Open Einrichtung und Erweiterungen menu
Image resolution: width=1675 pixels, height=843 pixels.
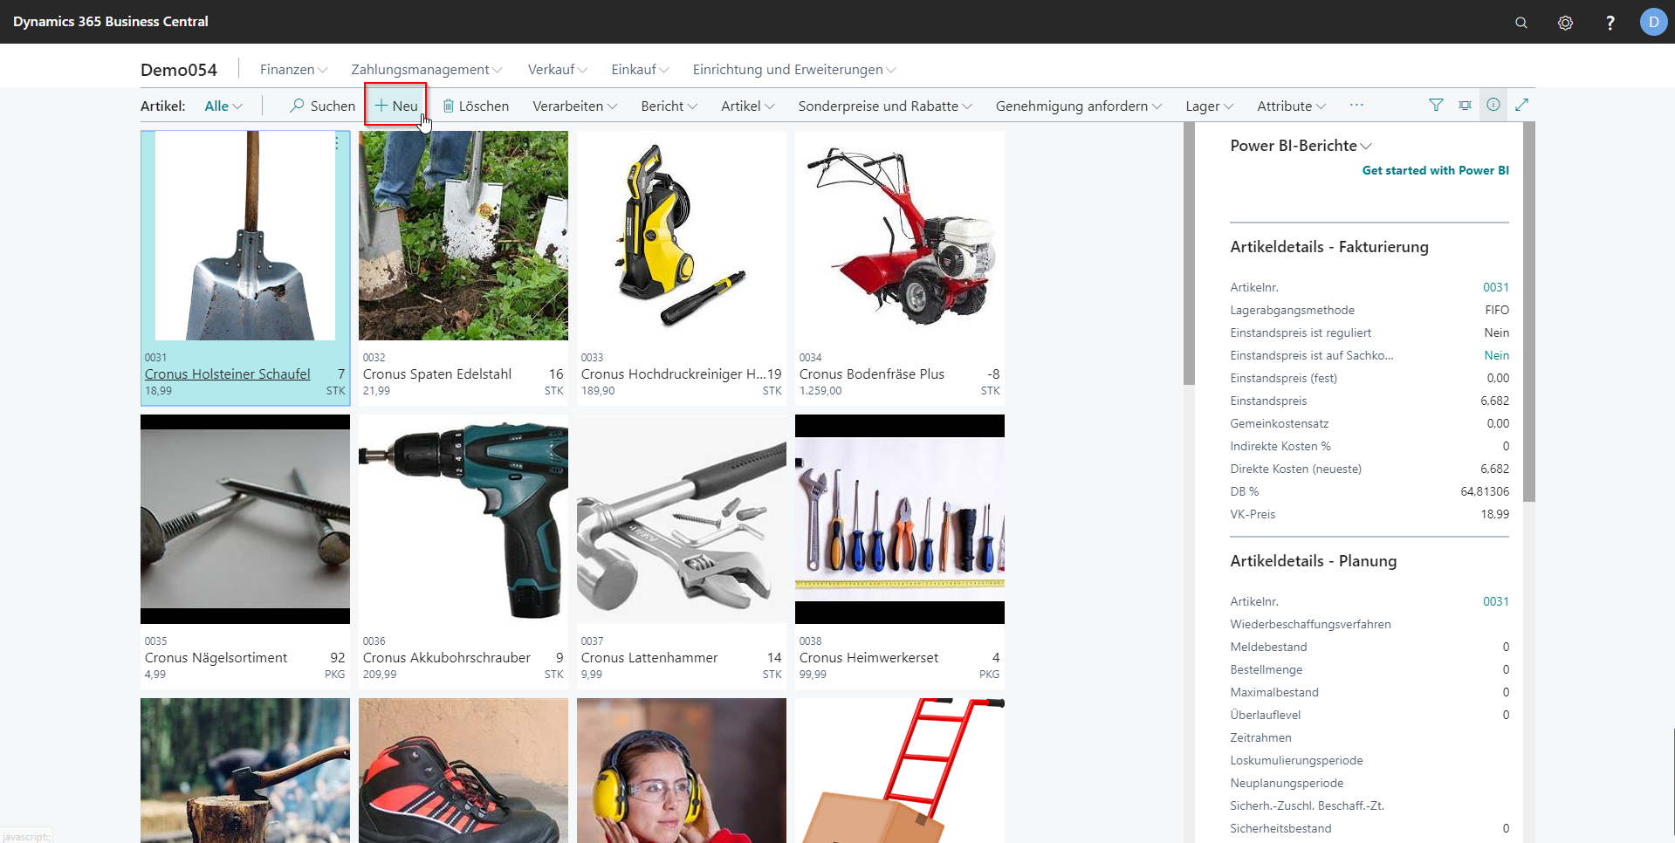coord(794,69)
